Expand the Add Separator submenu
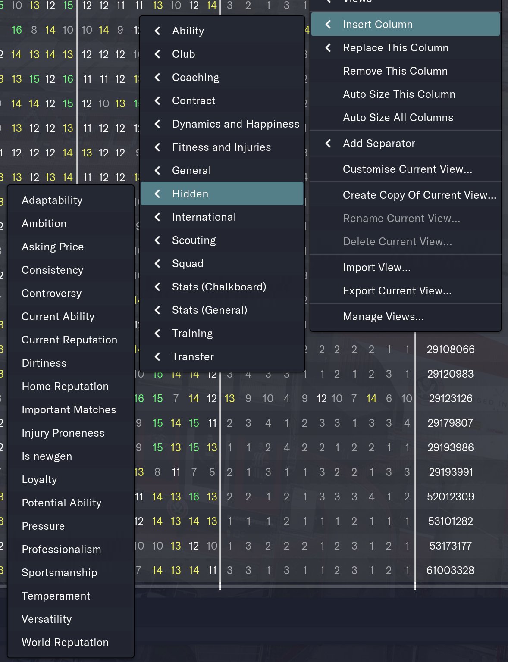Viewport: 508px width, 662px height. coord(329,144)
